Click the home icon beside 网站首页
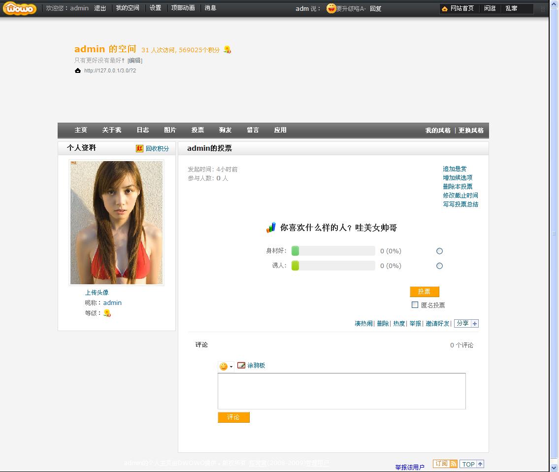This screenshot has height=472, width=559. (445, 8)
